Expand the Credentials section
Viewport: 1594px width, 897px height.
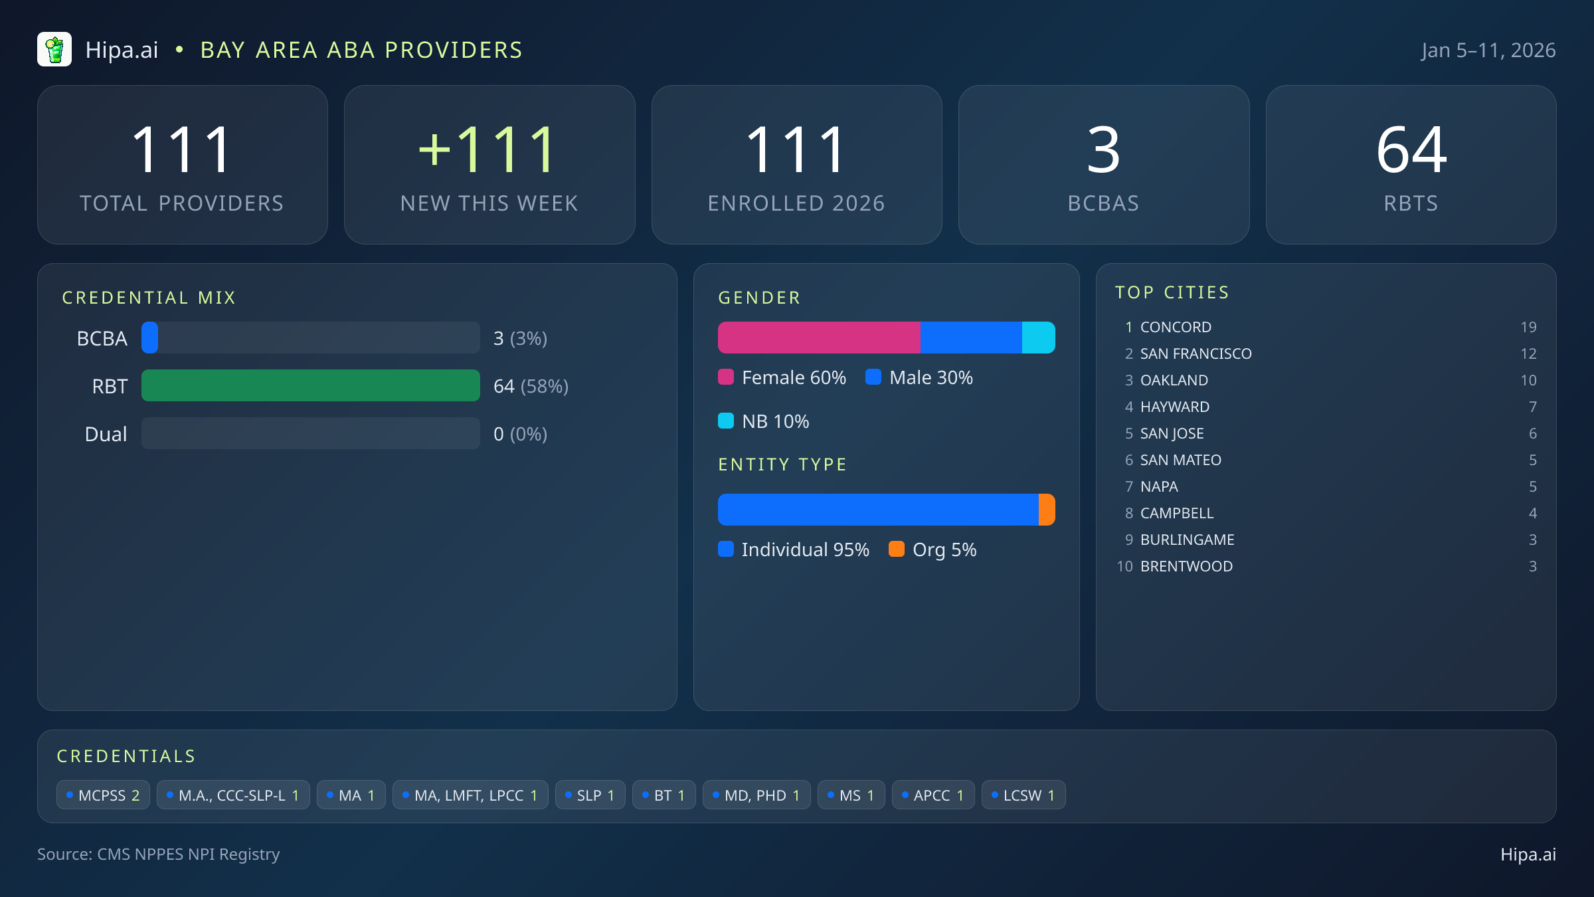[126, 755]
